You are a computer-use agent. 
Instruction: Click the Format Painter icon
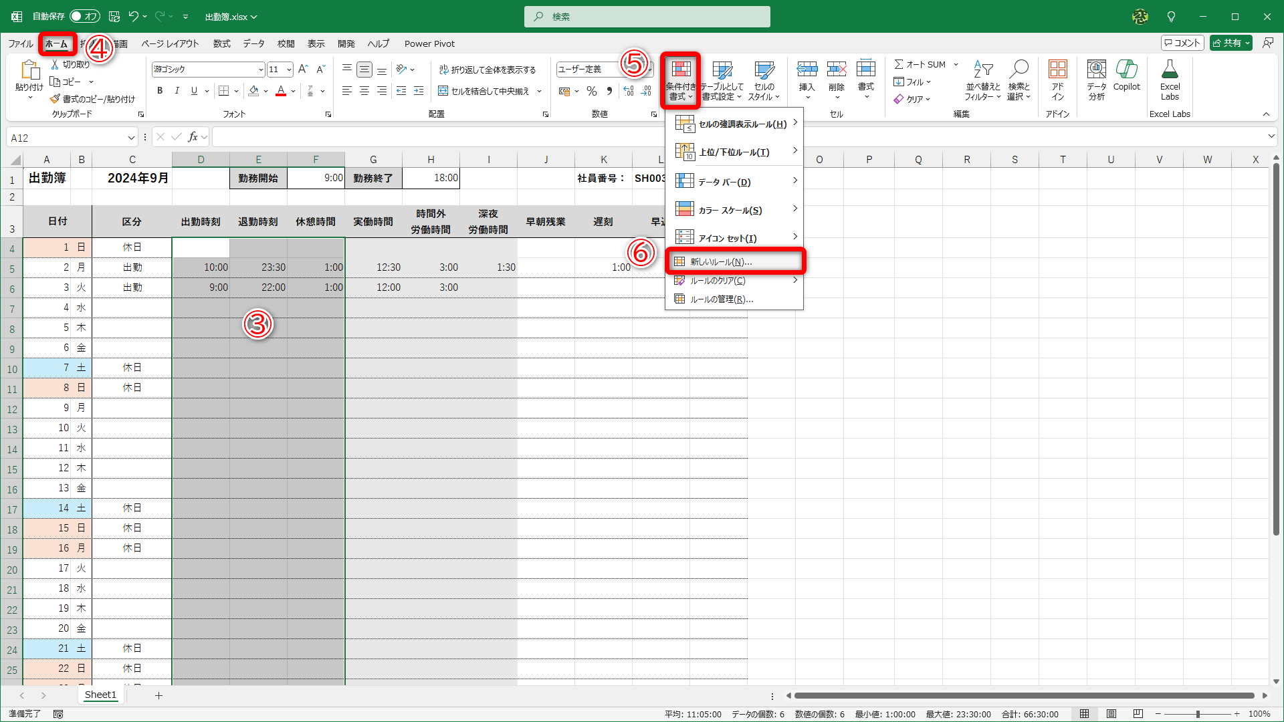pos(56,99)
